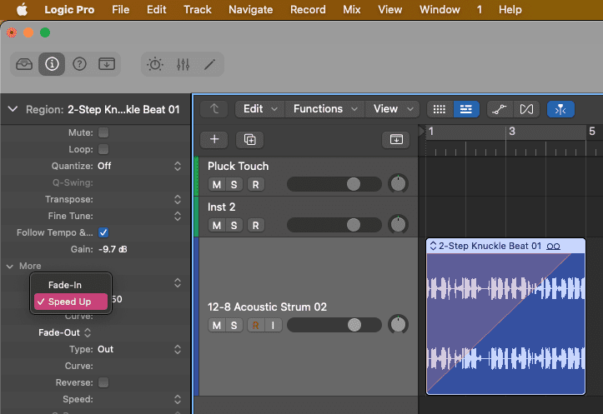
Task: Open the Transpose value stepper
Action: [x=178, y=199]
